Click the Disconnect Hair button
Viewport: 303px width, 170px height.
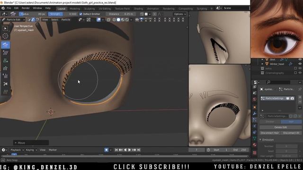[269, 133]
